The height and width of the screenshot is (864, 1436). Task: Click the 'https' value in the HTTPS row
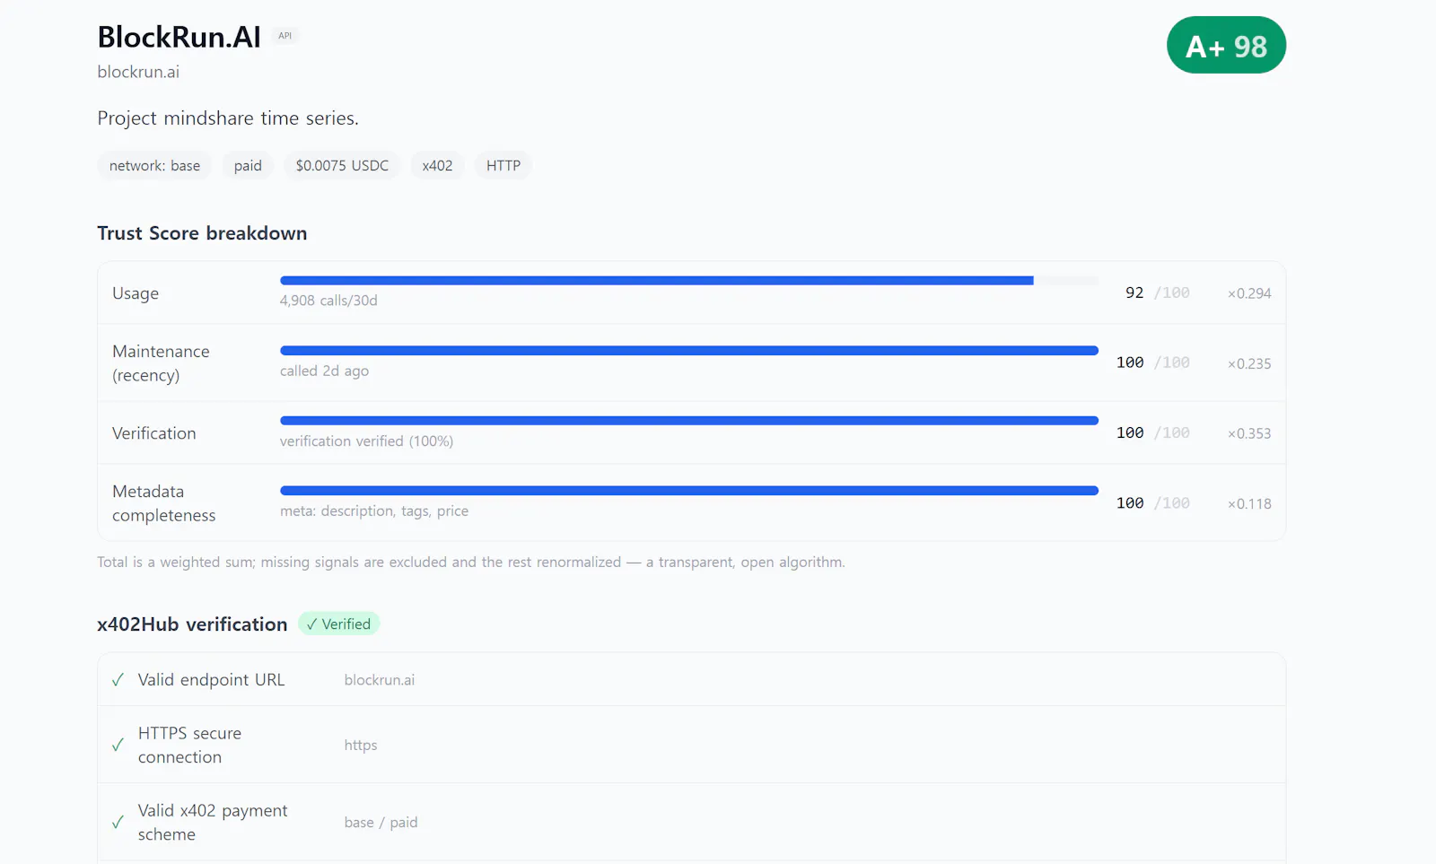tap(361, 745)
